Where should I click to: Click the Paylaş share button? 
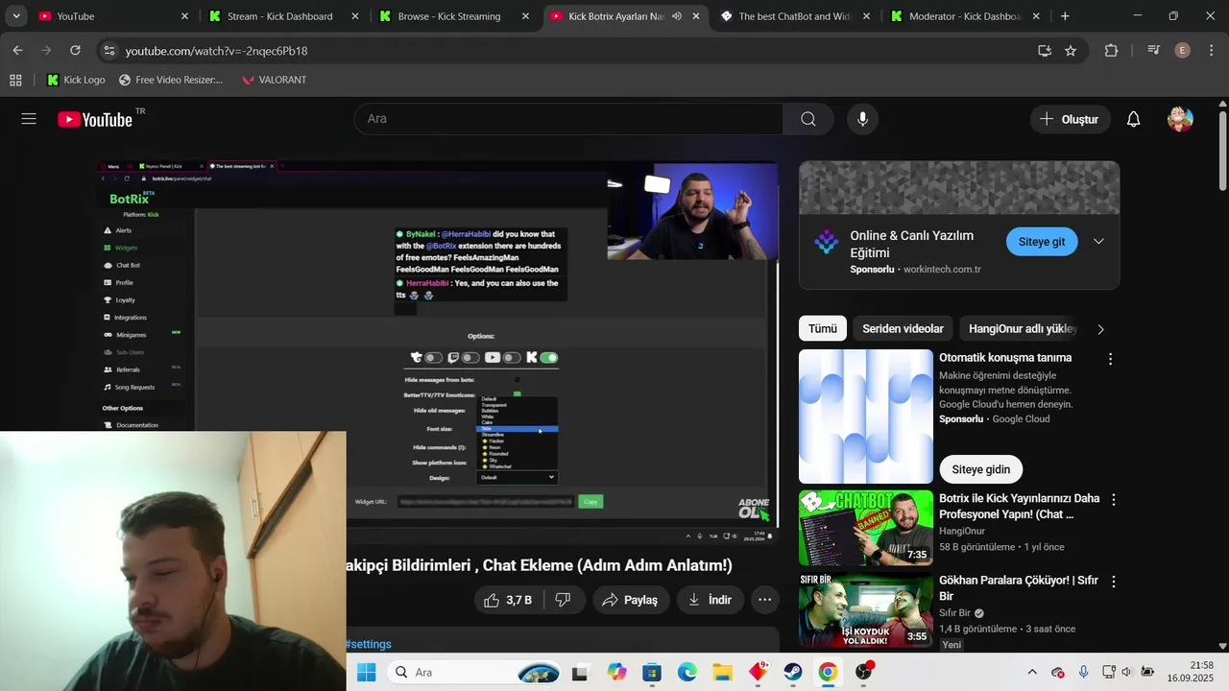tap(631, 600)
